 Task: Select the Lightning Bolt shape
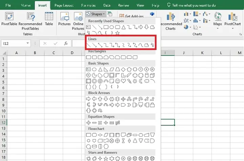[x=129, y=81]
